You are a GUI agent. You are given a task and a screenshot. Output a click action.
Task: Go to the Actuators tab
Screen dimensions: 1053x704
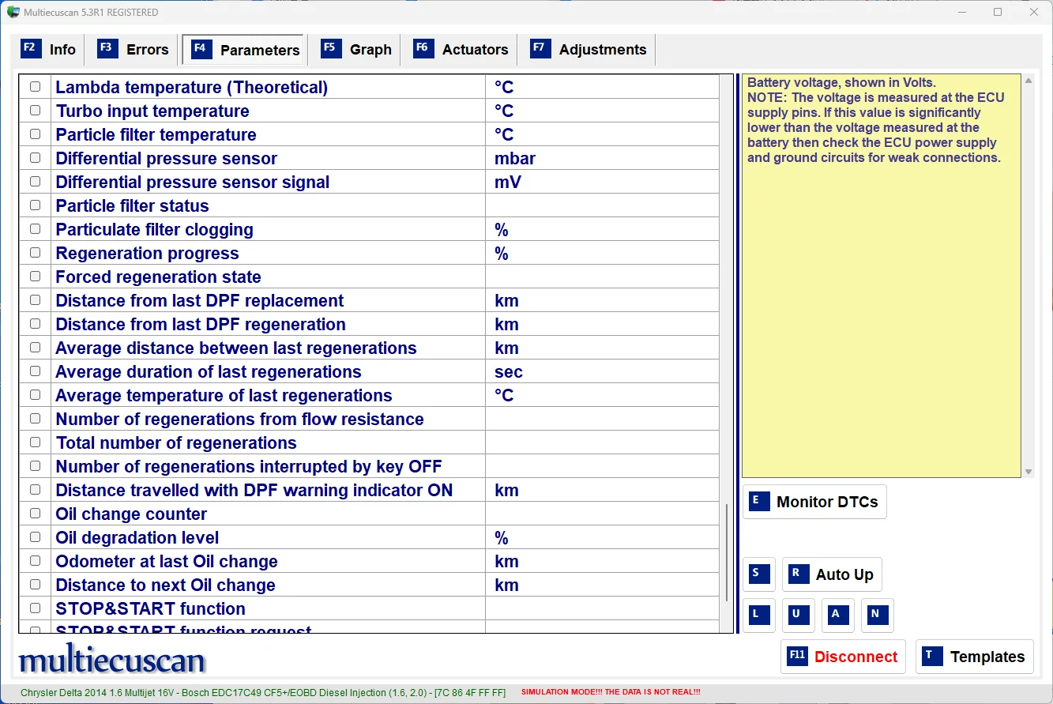[462, 49]
